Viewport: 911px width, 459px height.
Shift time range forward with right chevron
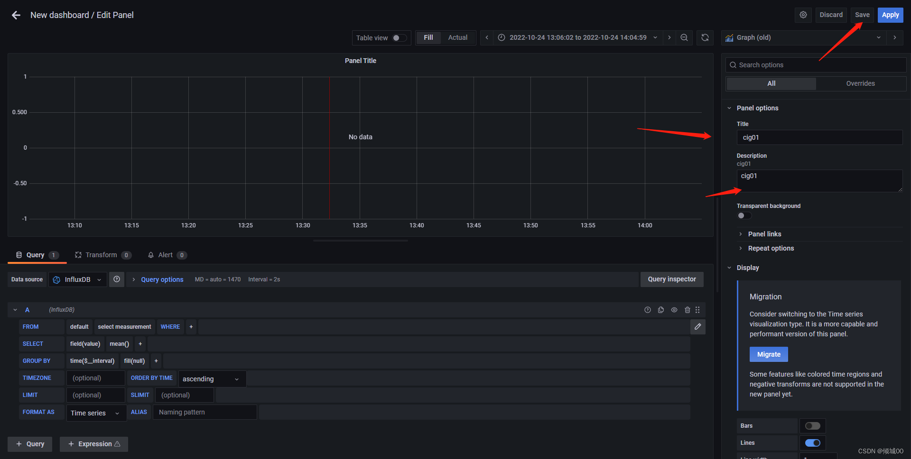pyautogui.click(x=669, y=37)
